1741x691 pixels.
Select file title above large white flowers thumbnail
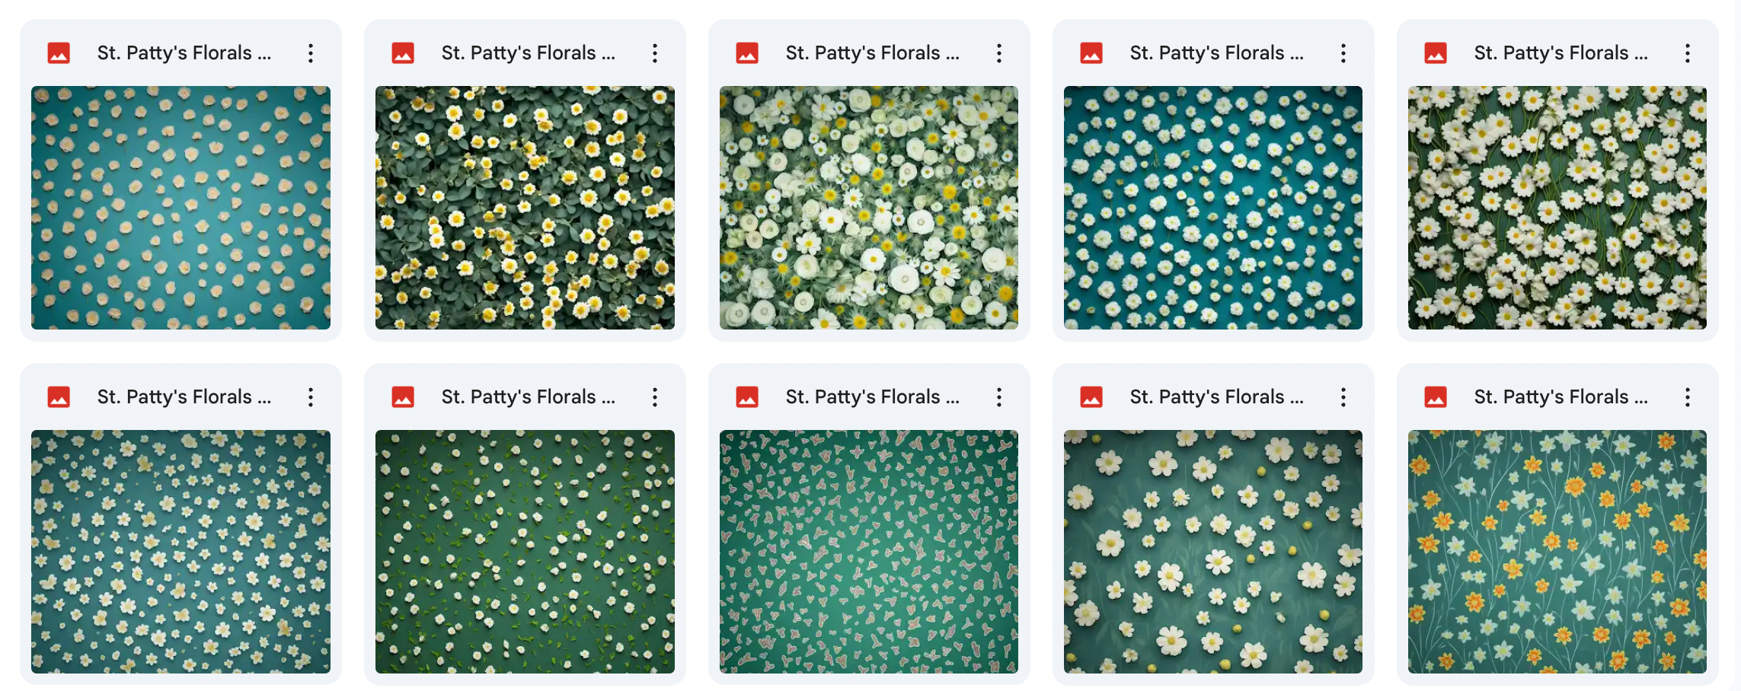coord(1216,397)
